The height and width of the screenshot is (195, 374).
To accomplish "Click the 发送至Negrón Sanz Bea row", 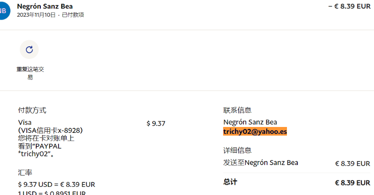I will [x=261, y=163].
